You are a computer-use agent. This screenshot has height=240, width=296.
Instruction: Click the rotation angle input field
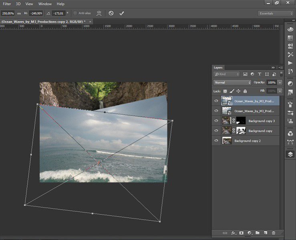[59, 13]
